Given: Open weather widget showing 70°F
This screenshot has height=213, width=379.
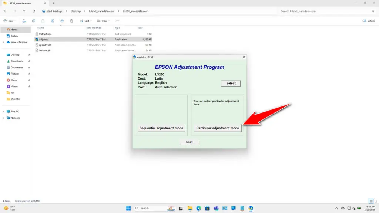Looking at the screenshot, I should [x=10, y=208].
